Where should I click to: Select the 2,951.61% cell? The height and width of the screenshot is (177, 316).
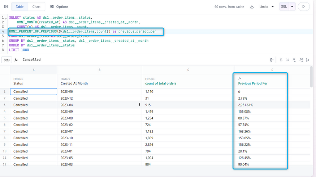tap(272, 105)
